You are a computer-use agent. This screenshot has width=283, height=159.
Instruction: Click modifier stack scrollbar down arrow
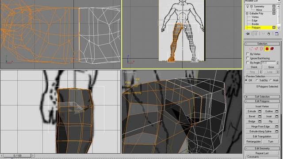(x=278, y=27)
